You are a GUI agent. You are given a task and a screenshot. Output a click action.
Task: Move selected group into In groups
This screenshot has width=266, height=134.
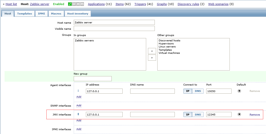click(152, 51)
